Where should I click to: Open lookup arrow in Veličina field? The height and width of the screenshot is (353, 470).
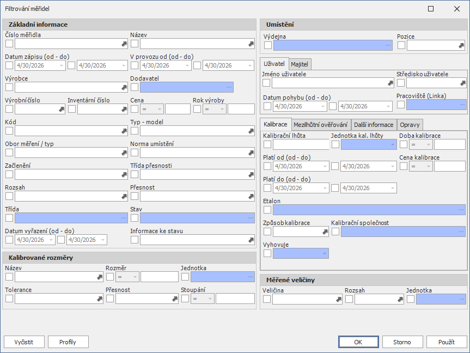(338, 299)
